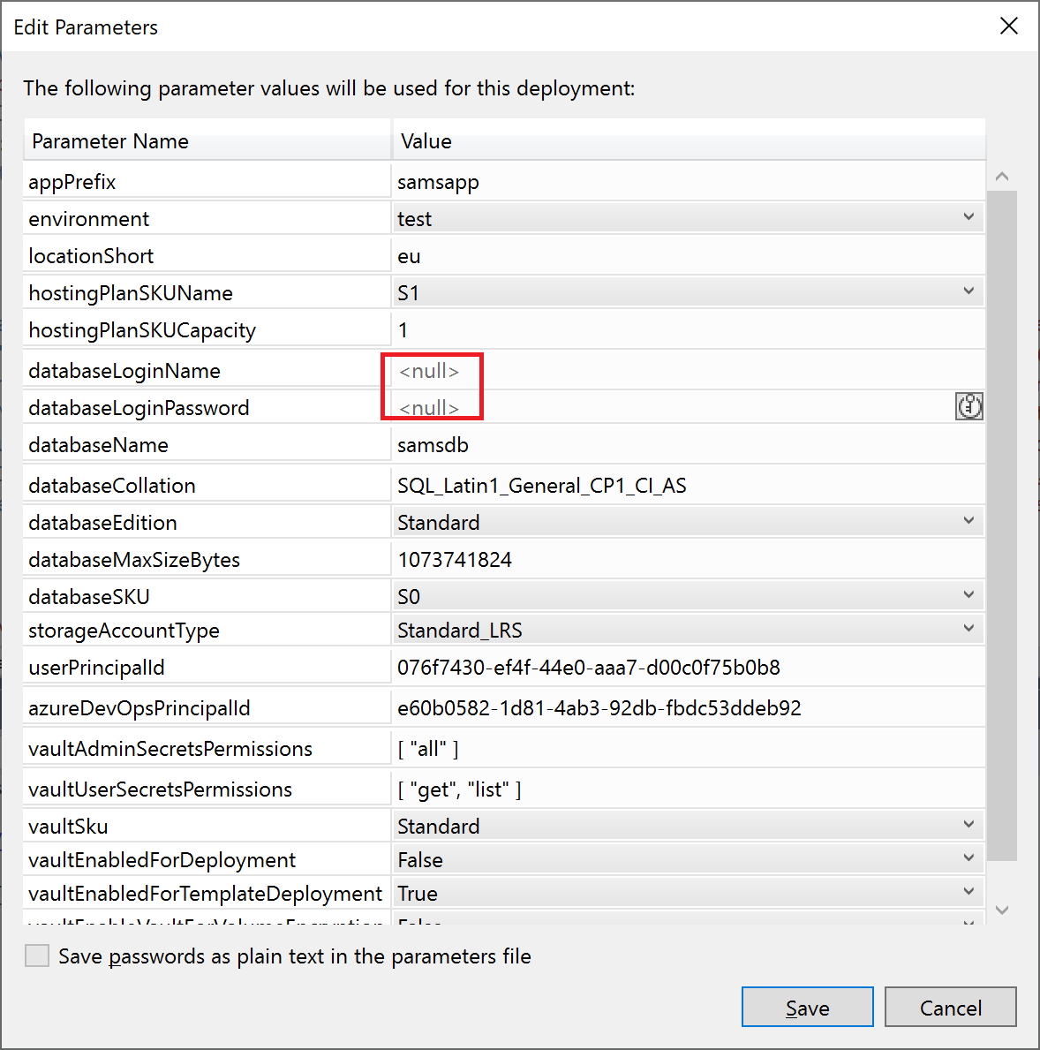The image size is (1040, 1050).
Task: Close the Edit Parameters dialog
Action: (x=1008, y=26)
